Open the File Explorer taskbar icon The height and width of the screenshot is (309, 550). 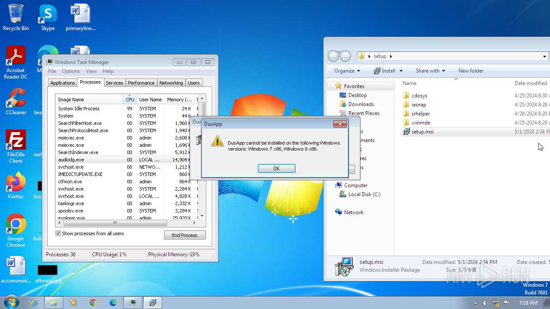tap(54, 303)
